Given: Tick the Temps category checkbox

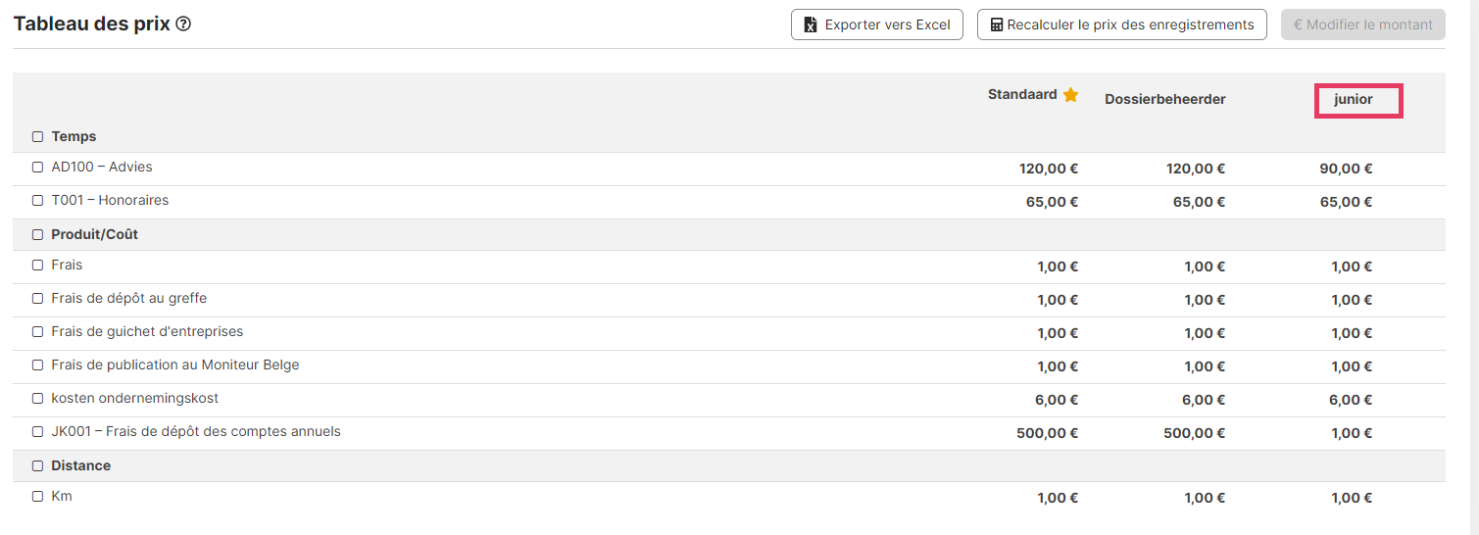Looking at the screenshot, I should [x=38, y=137].
